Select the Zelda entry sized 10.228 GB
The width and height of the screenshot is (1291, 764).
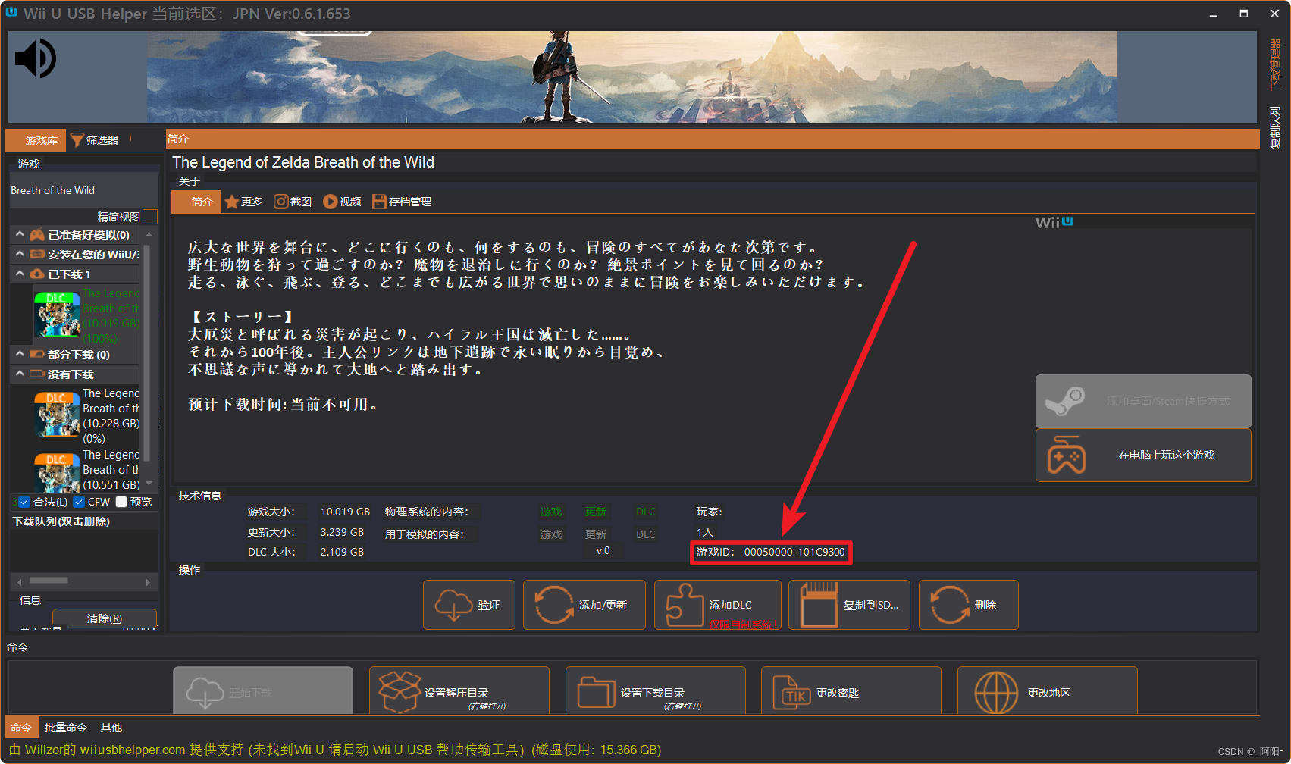point(86,415)
